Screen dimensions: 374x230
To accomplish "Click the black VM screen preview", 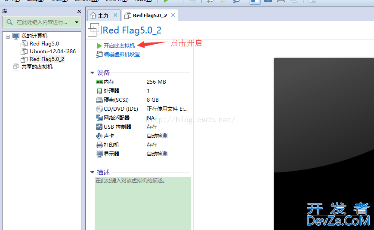I will (324, 144).
